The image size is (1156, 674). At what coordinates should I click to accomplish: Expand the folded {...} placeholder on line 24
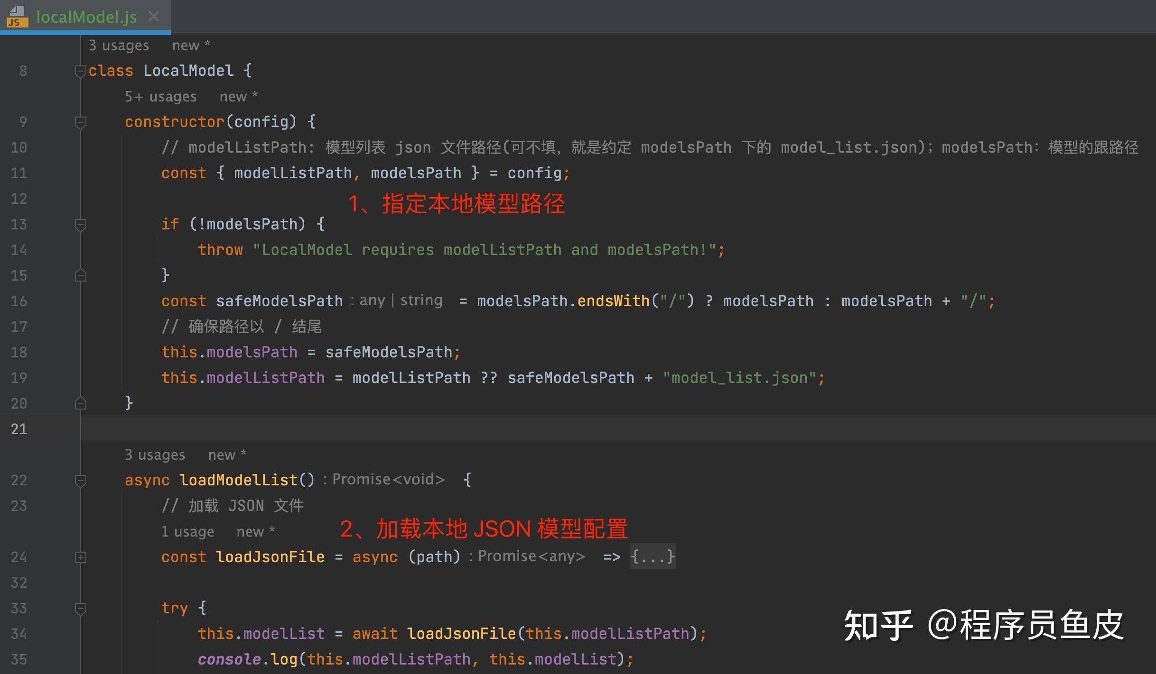click(x=653, y=556)
